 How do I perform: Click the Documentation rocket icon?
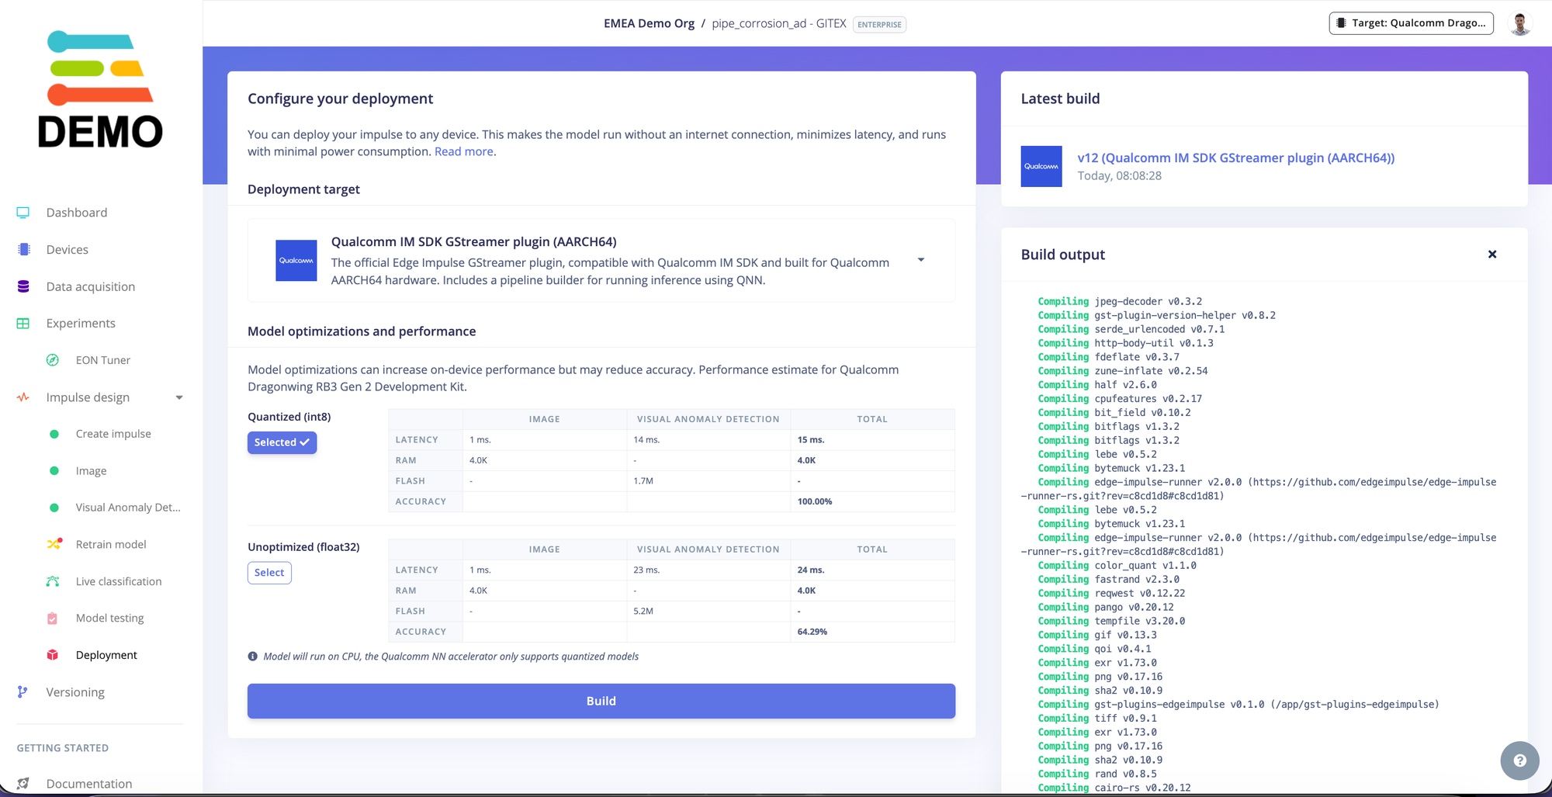[x=23, y=784]
